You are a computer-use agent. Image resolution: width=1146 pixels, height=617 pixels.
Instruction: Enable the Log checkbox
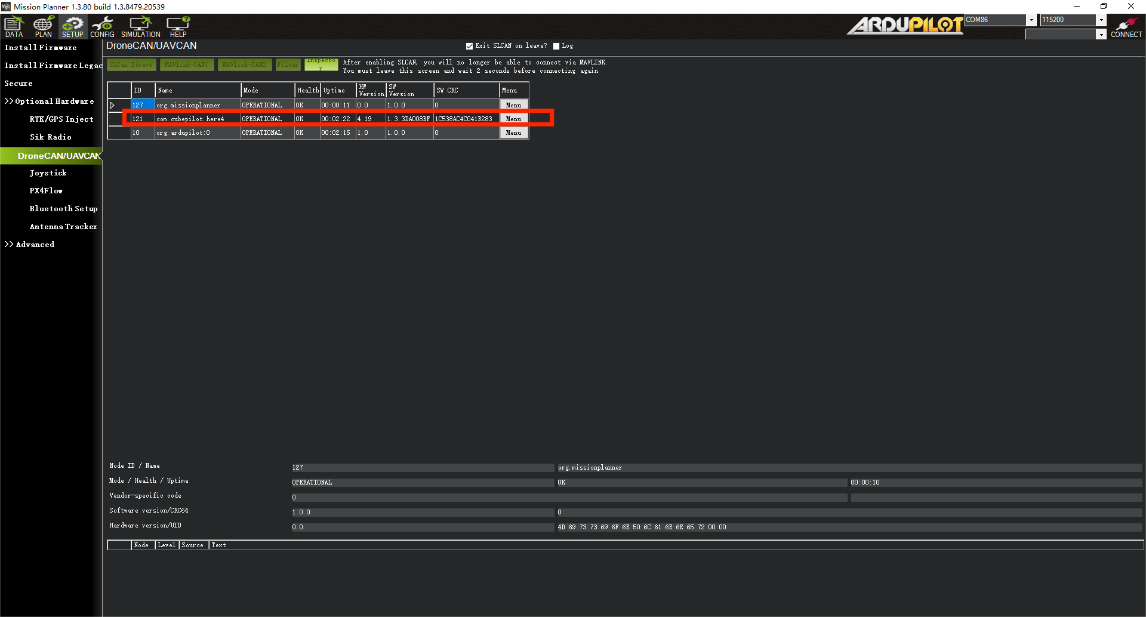click(556, 46)
